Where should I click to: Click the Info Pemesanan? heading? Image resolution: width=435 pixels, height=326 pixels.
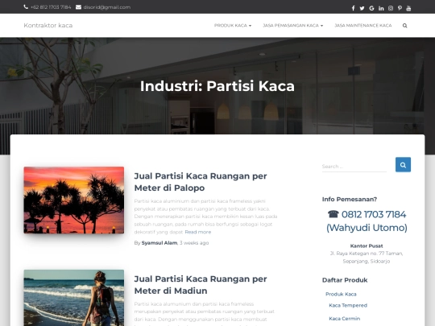click(x=350, y=200)
